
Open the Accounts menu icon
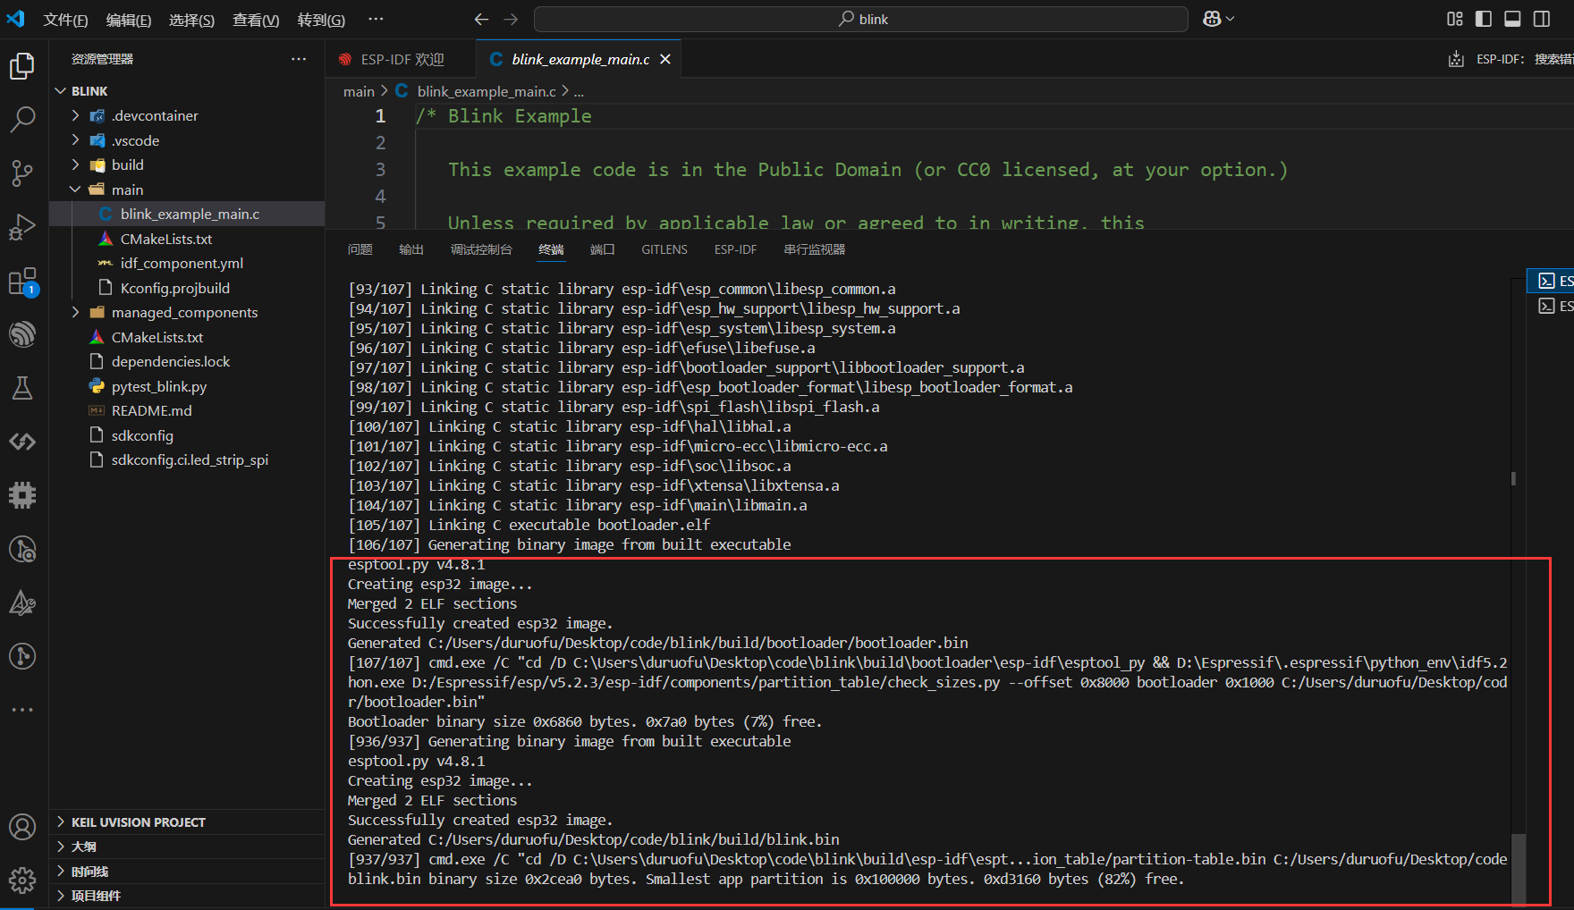pyautogui.click(x=22, y=827)
